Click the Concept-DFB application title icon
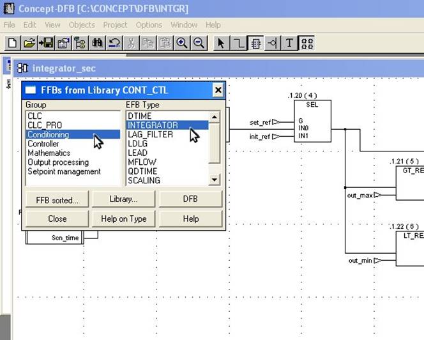This screenshot has width=424, height=340. coord(9,8)
